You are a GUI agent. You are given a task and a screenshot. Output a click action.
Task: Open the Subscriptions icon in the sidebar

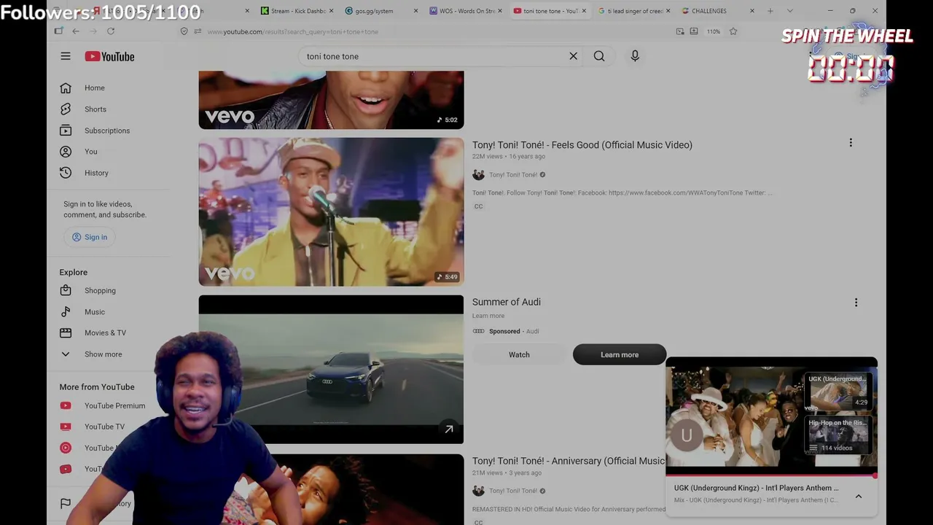point(66,131)
